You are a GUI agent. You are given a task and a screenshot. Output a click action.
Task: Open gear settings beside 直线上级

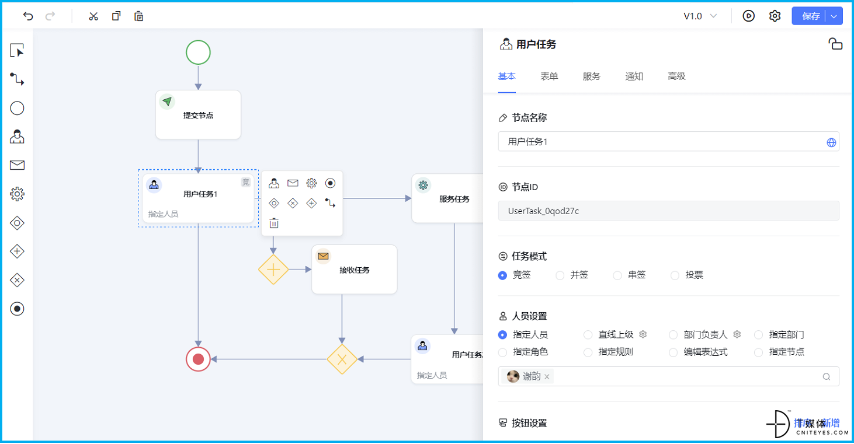click(x=643, y=334)
